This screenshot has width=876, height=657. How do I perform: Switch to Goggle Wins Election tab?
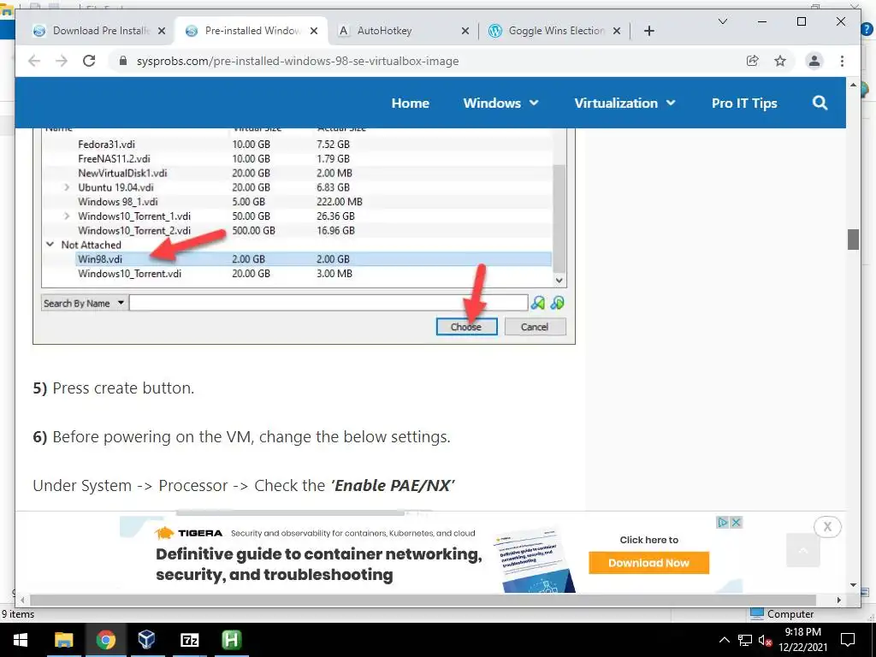pos(554,31)
